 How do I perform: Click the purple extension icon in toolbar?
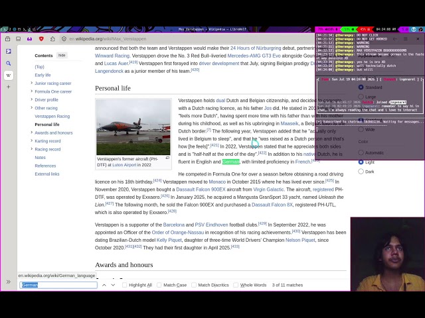(29, 39)
